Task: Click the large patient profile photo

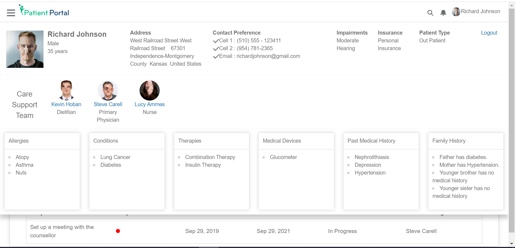Action: pyautogui.click(x=25, y=49)
